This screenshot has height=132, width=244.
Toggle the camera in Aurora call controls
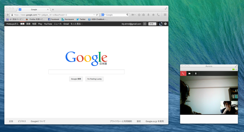click(x=189, y=74)
